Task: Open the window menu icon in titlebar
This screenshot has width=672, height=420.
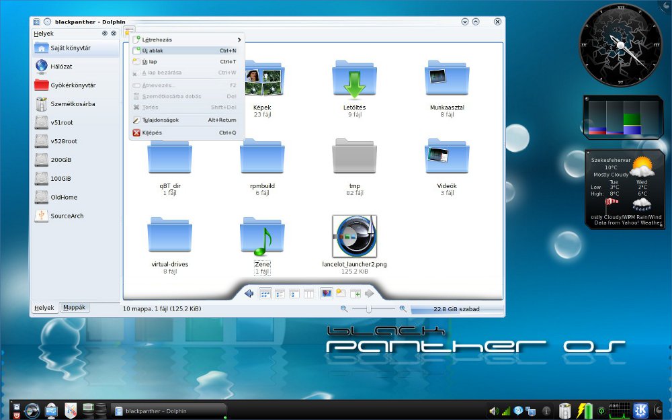Action: [37, 22]
